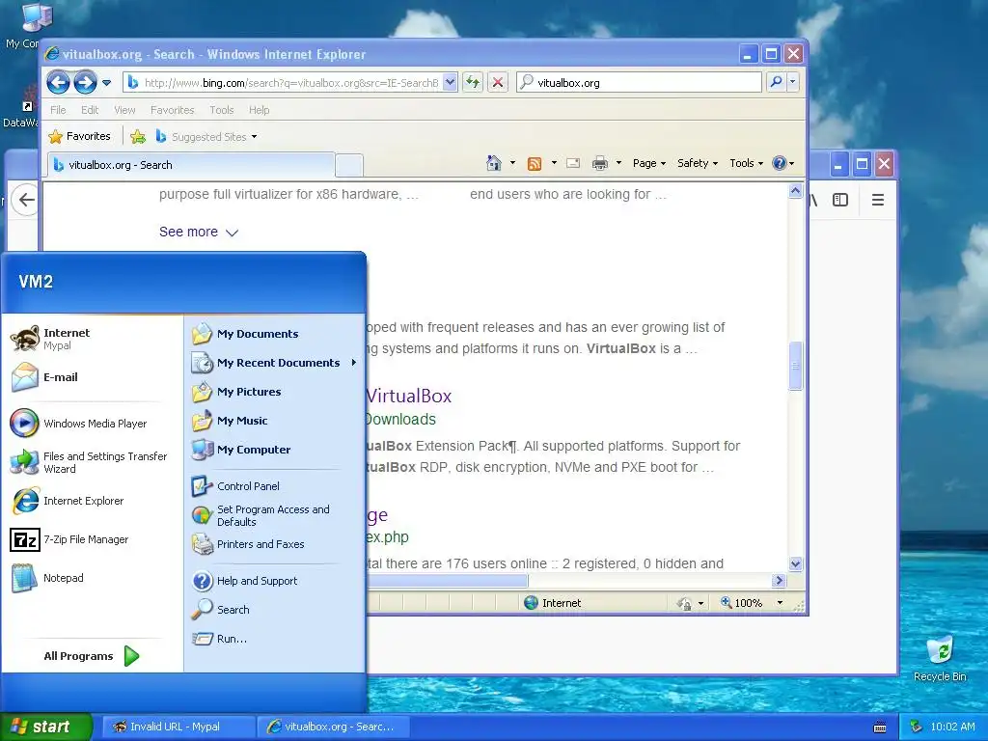The image size is (988, 741).
Task: Open a new blank tab
Action: click(x=349, y=166)
